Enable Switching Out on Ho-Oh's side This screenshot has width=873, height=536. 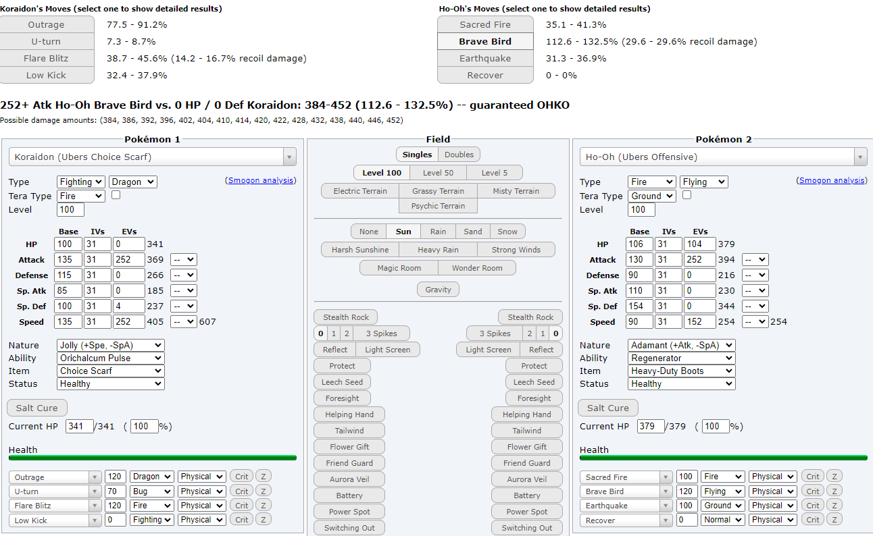click(x=527, y=528)
